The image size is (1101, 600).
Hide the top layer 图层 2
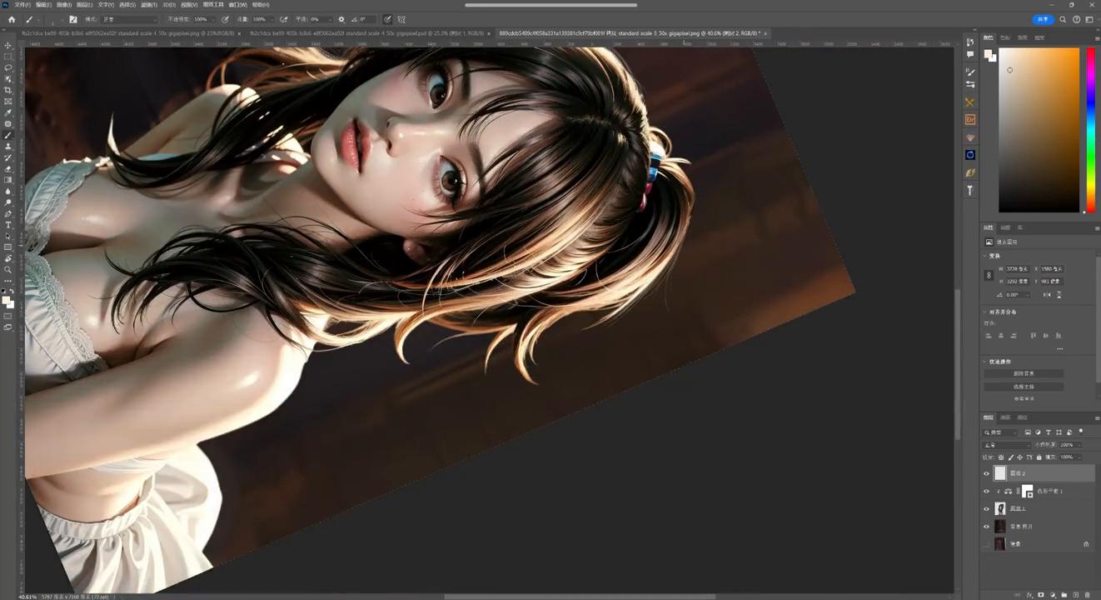(987, 473)
